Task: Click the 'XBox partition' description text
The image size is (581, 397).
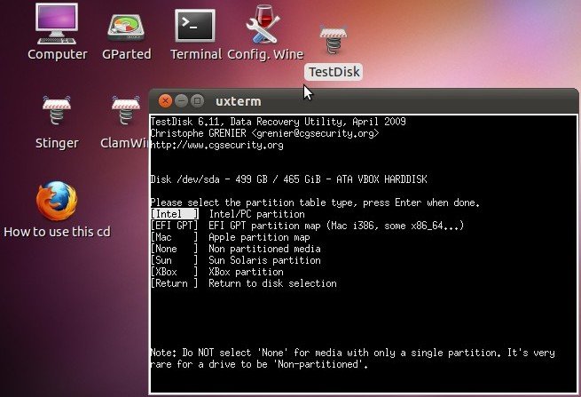Action: [x=246, y=272]
